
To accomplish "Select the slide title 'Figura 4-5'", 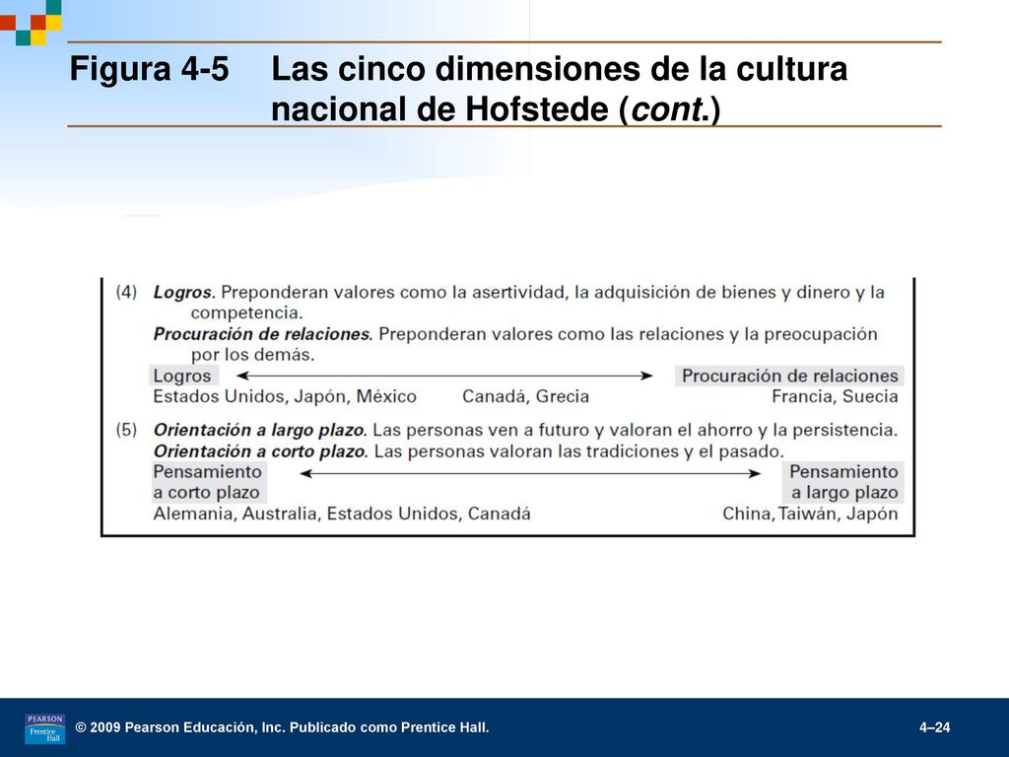I will point(149,68).
